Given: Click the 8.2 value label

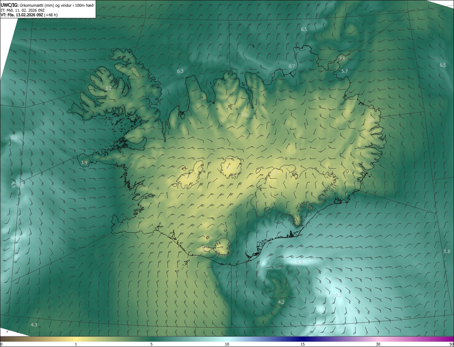Looking at the screenshot, I should [14, 137].
